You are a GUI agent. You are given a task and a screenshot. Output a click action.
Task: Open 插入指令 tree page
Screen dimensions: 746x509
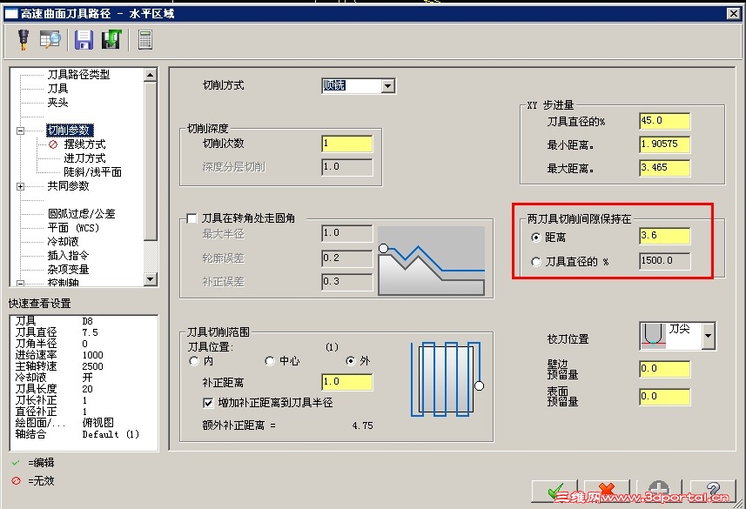(x=68, y=256)
